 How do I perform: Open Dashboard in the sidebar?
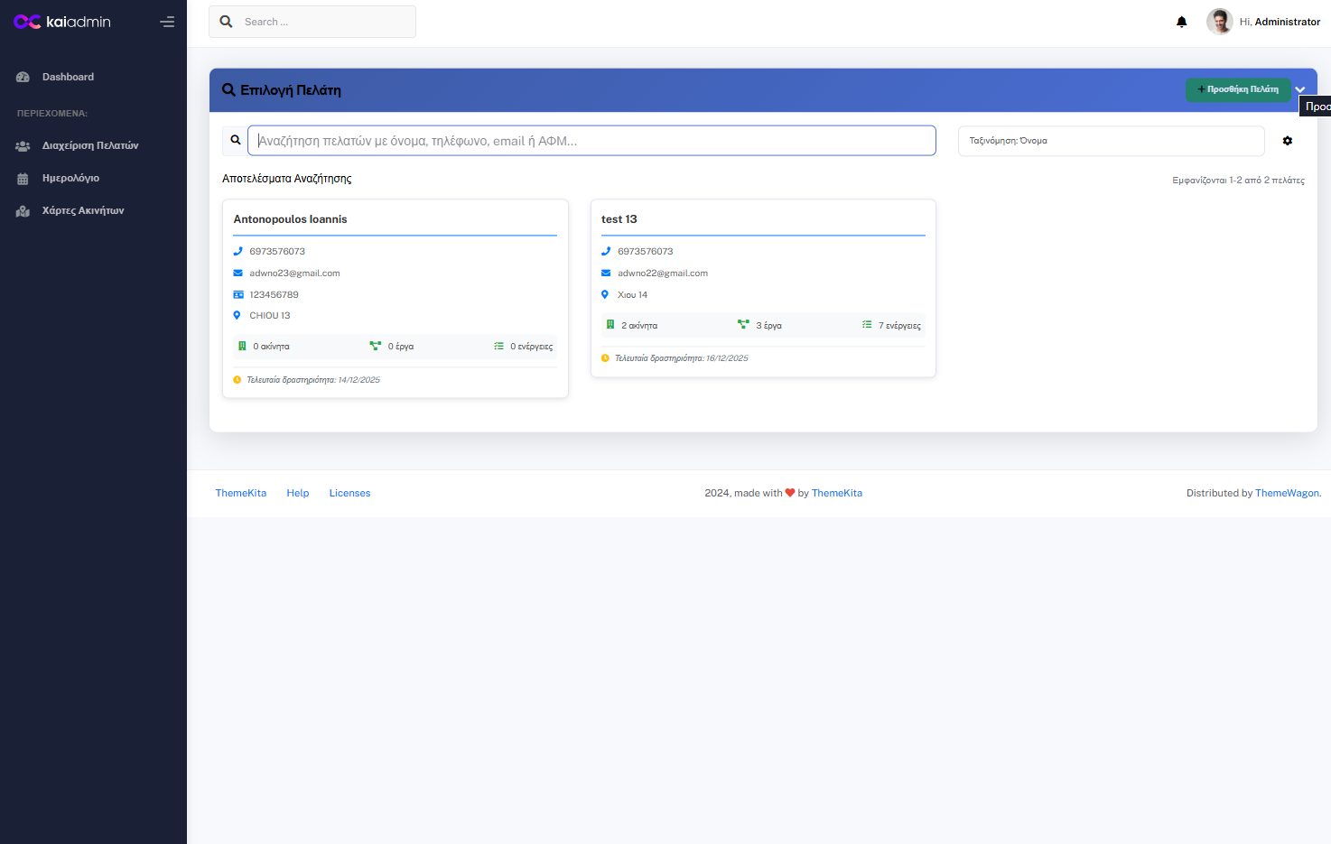pos(68,77)
